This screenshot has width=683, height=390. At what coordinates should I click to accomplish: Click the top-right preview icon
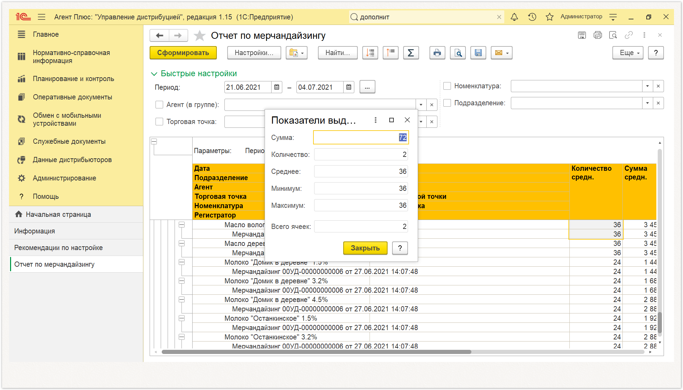[613, 35]
